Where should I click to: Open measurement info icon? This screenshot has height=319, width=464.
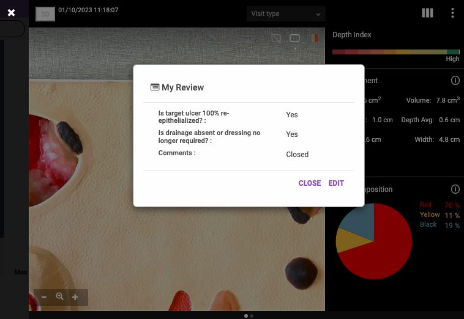tap(455, 81)
